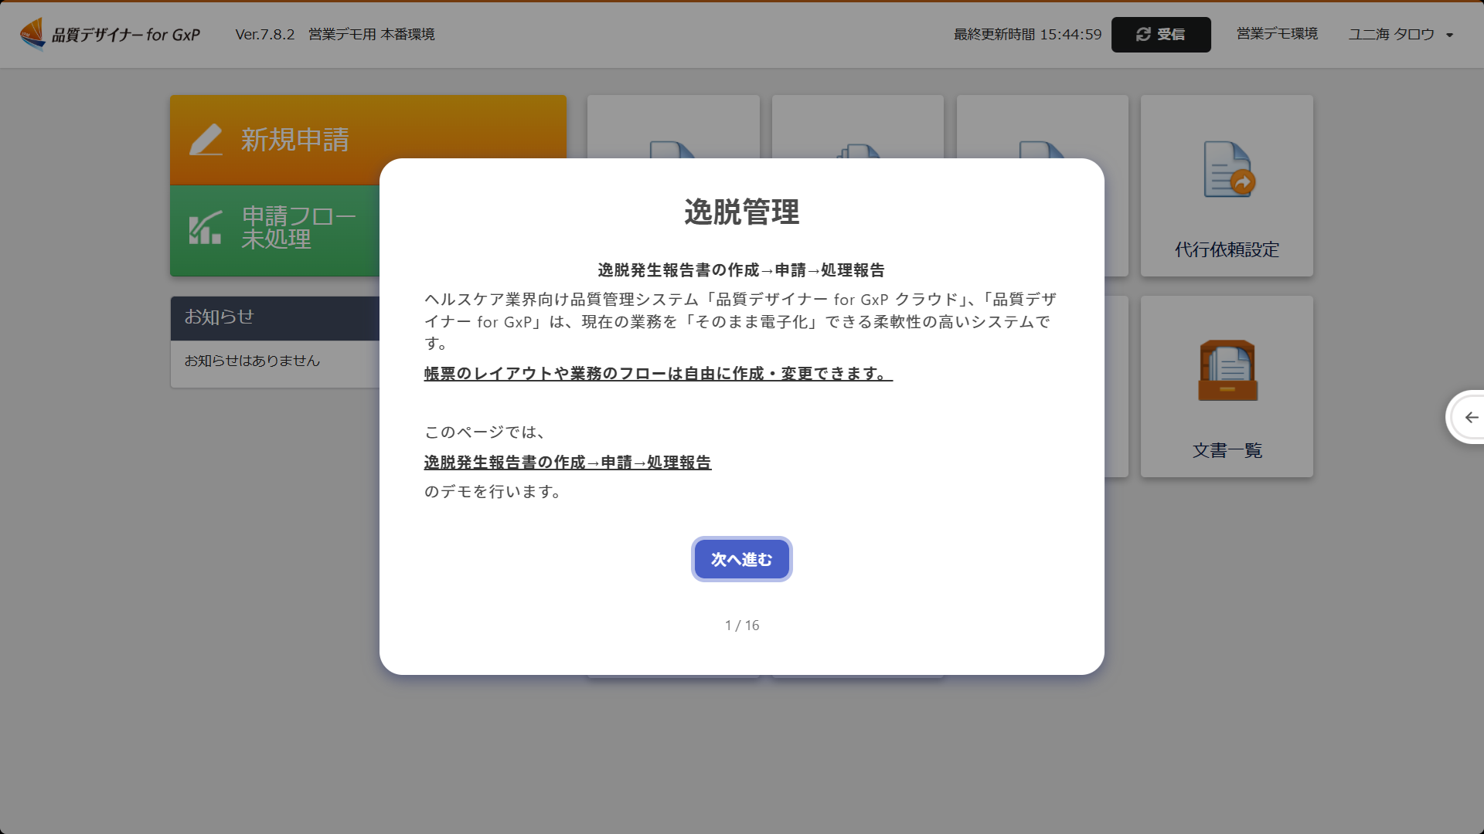Click the 新規申請 pencil icon

pos(206,140)
